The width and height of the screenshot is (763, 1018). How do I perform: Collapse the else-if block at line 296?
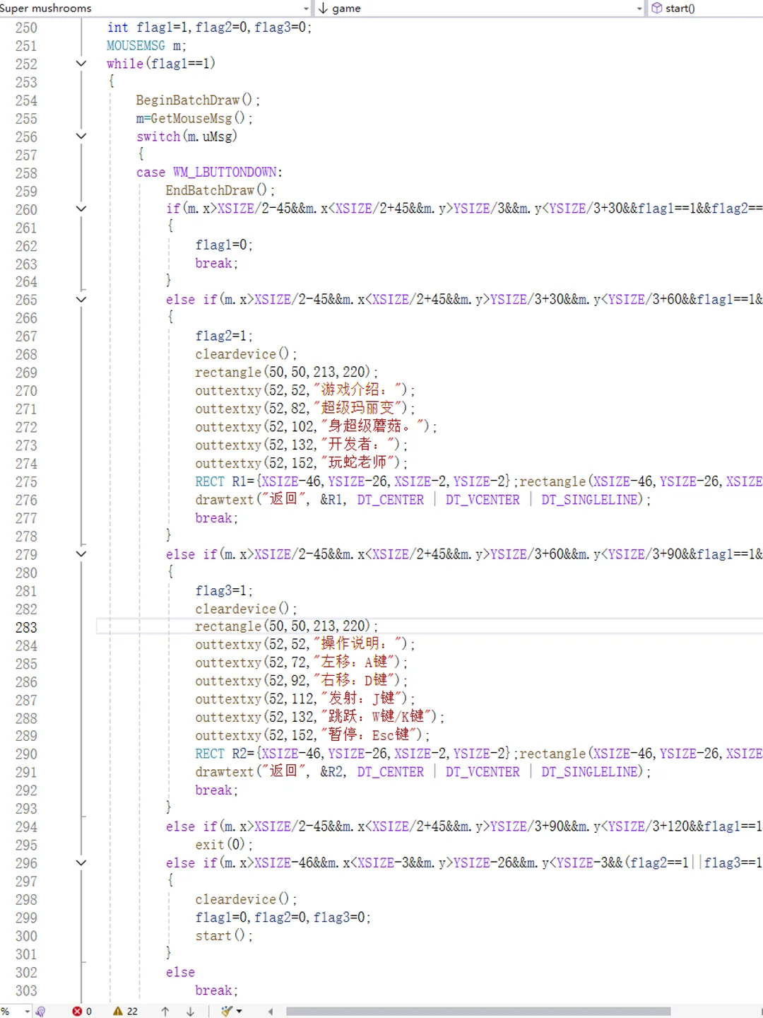coord(81,863)
